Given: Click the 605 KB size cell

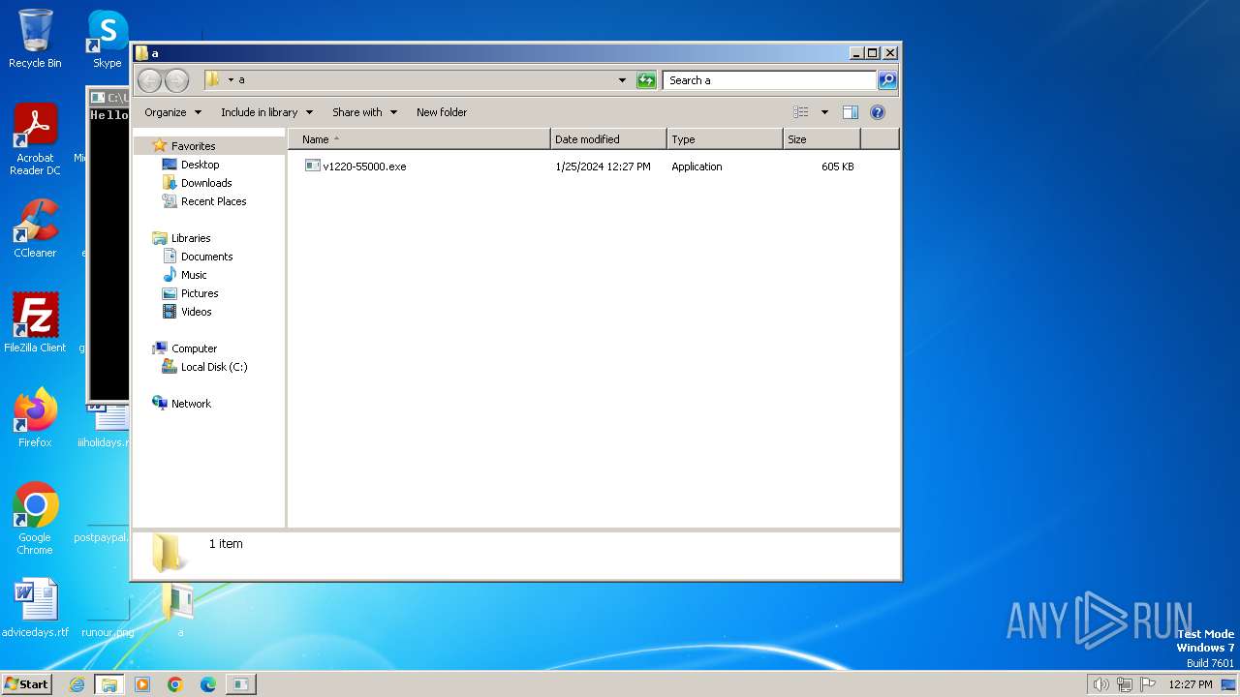Looking at the screenshot, I should pos(837,167).
